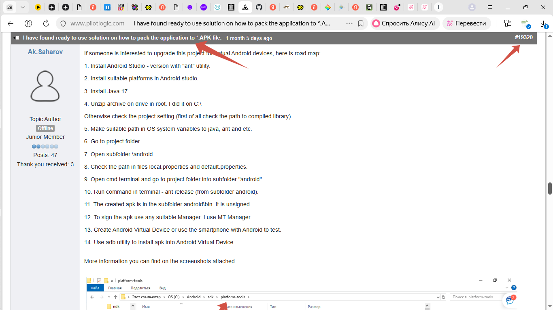Open post permalink #19320
Viewport: 553px width, 310px height.
pyautogui.click(x=523, y=38)
